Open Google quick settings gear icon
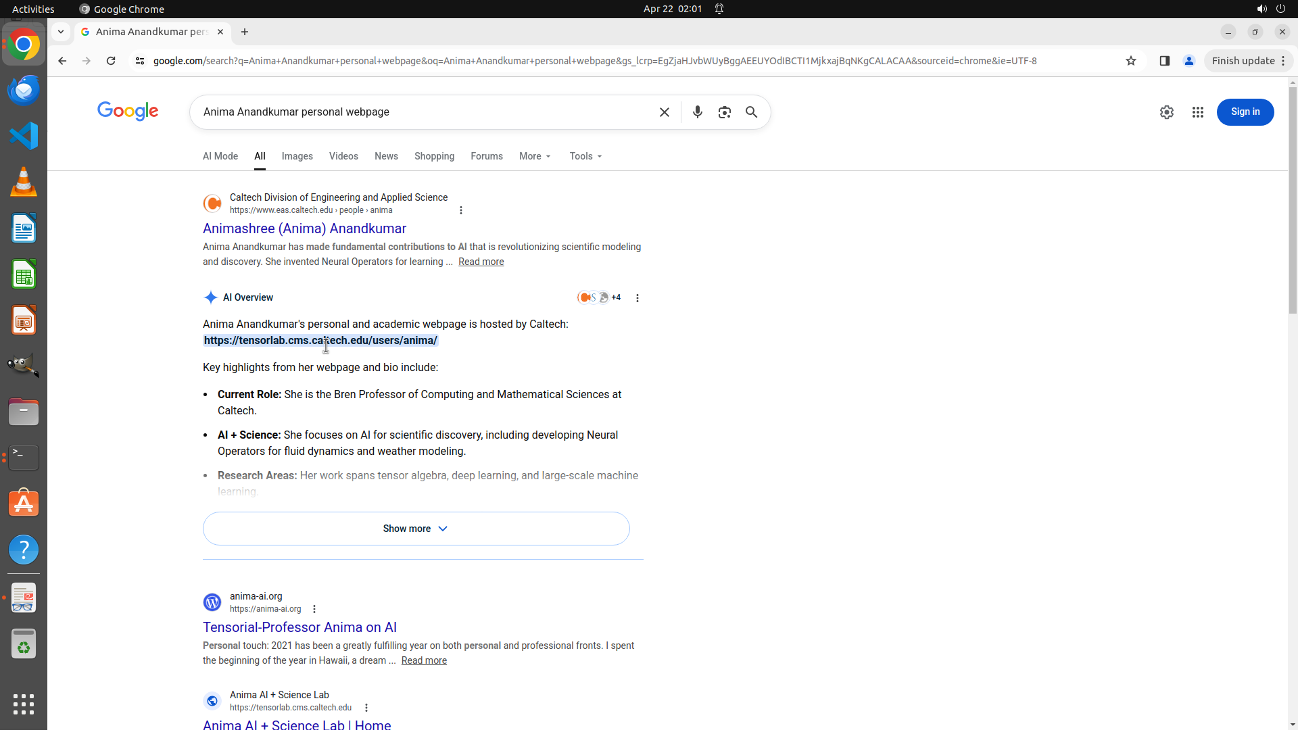1298x730 pixels. coord(1166,112)
